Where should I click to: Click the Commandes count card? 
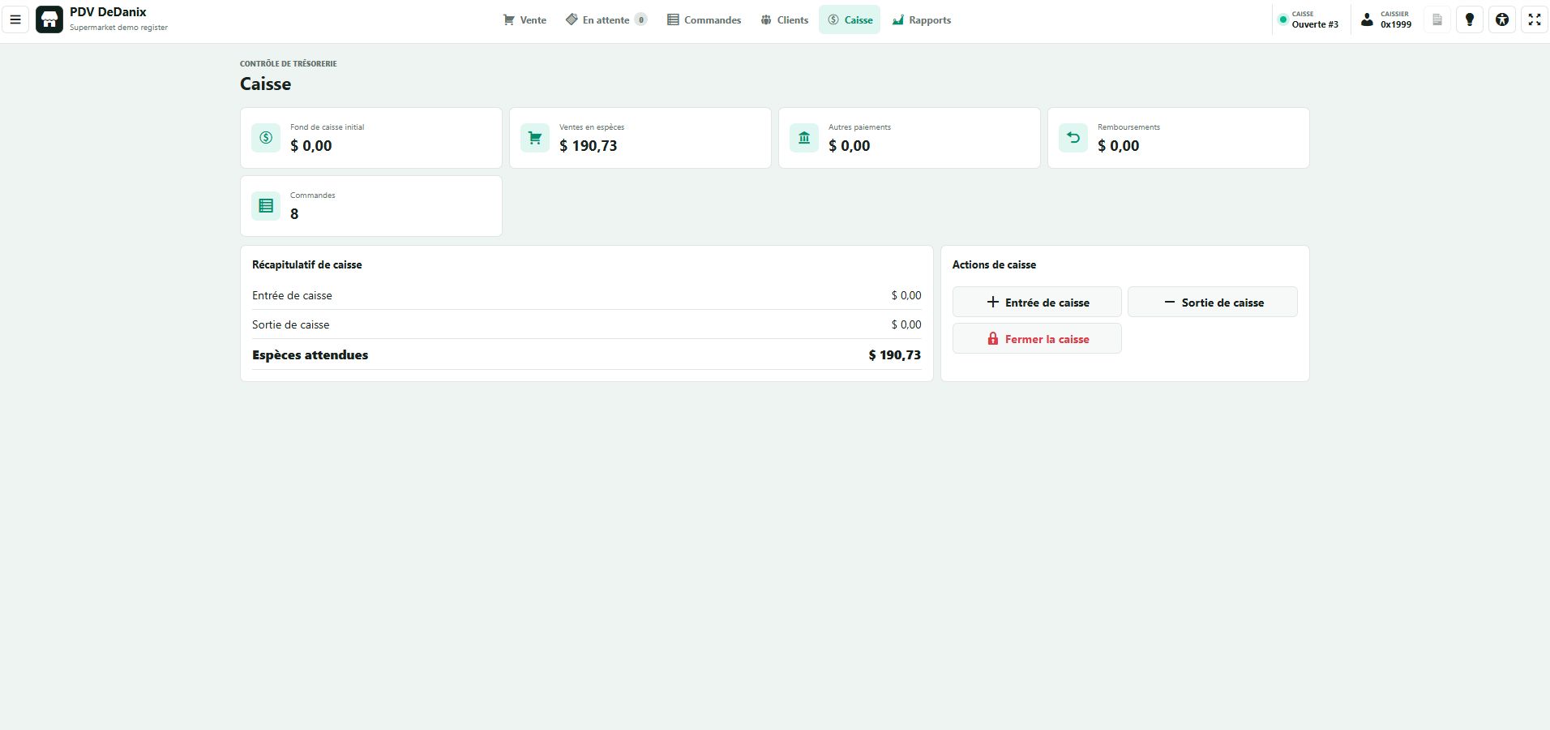click(371, 206)
